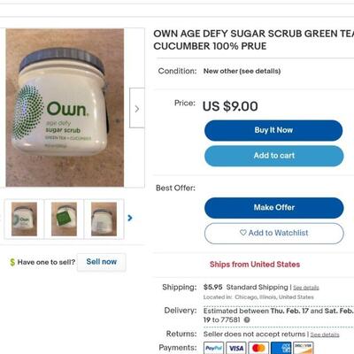Viewport: 354px width, 354px height.
Task: Select the Mastercard icon
Action: point(258,348)
